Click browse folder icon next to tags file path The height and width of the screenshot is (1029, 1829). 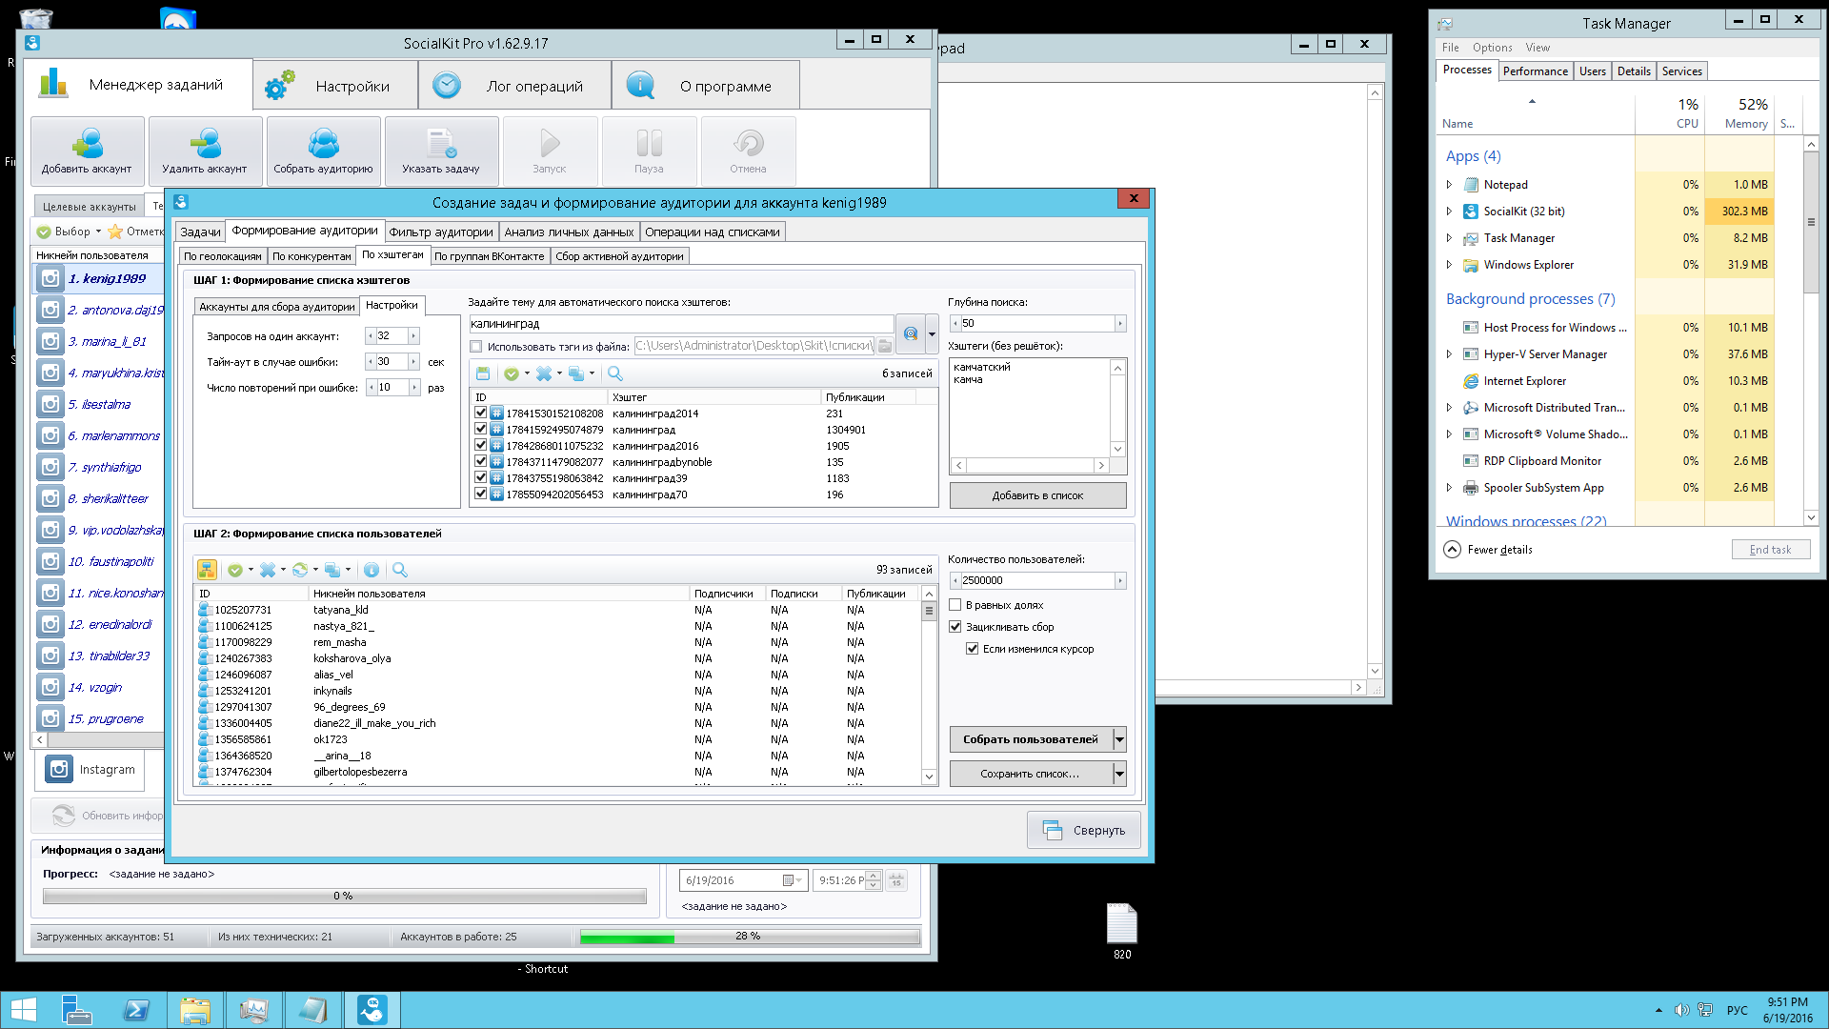(885, 346)
